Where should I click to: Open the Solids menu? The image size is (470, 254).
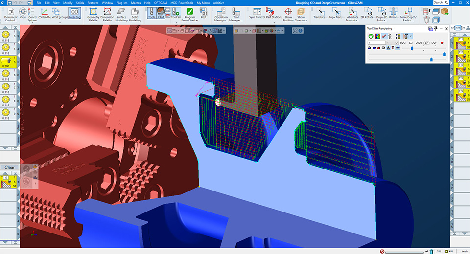(79, 3)
